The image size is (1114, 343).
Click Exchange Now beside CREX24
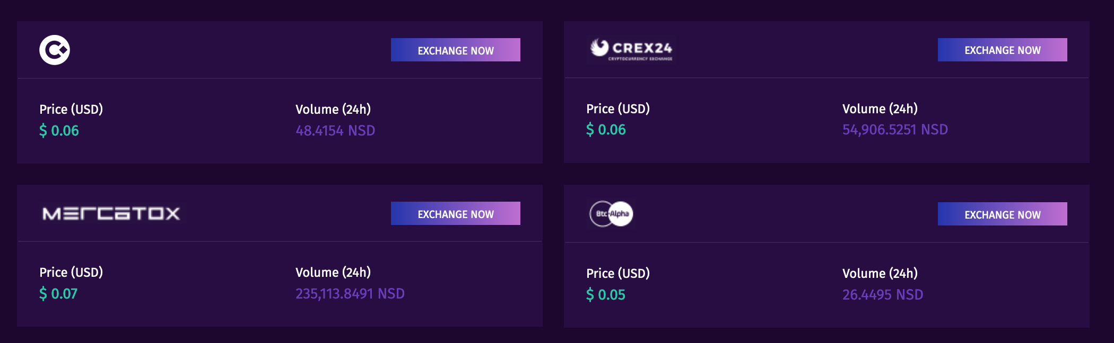coord(1002,50)
